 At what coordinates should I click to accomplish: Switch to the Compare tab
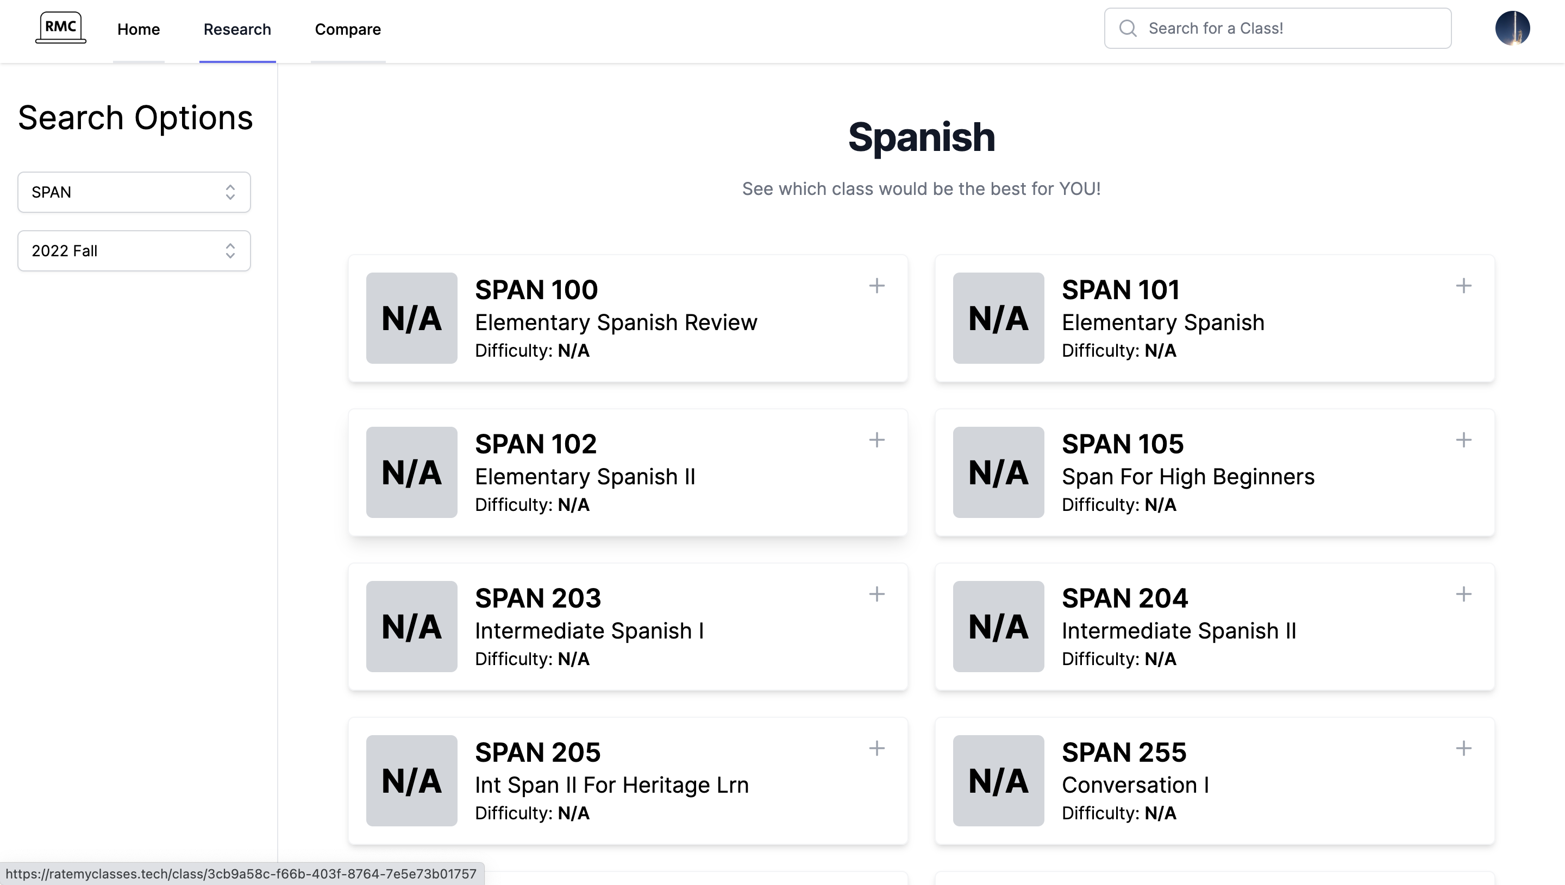[347, 29]
